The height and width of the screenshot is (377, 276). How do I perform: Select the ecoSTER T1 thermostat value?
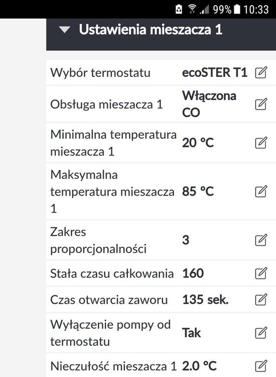point(215,72)
